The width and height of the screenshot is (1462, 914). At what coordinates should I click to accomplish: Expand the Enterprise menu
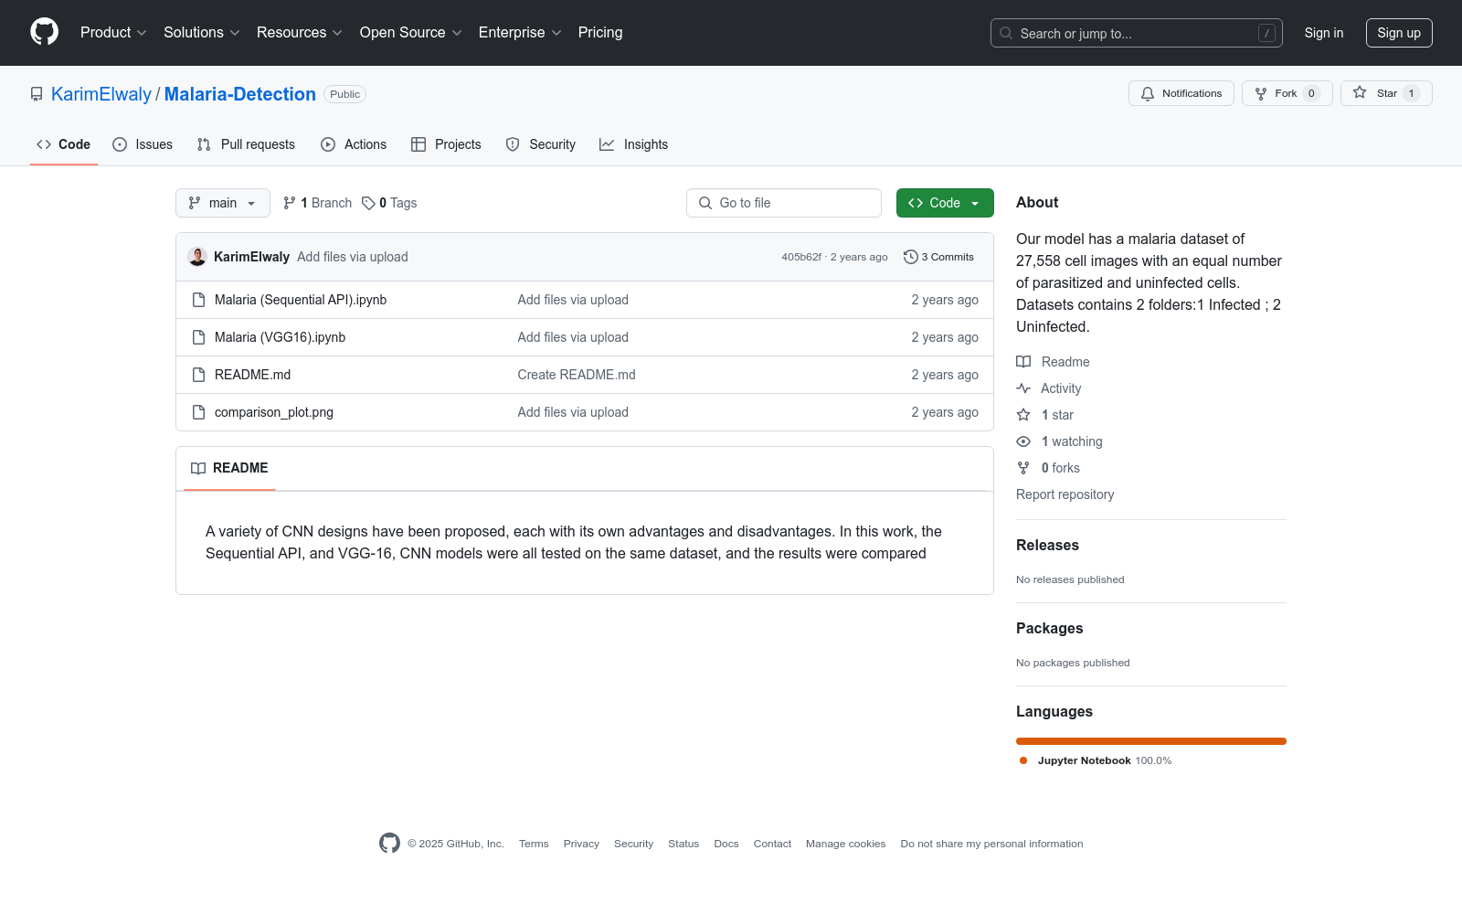point(520,33)
